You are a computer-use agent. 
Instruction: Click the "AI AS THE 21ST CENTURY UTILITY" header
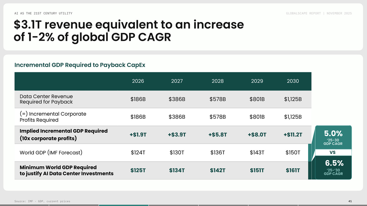[x=43, y=13]
